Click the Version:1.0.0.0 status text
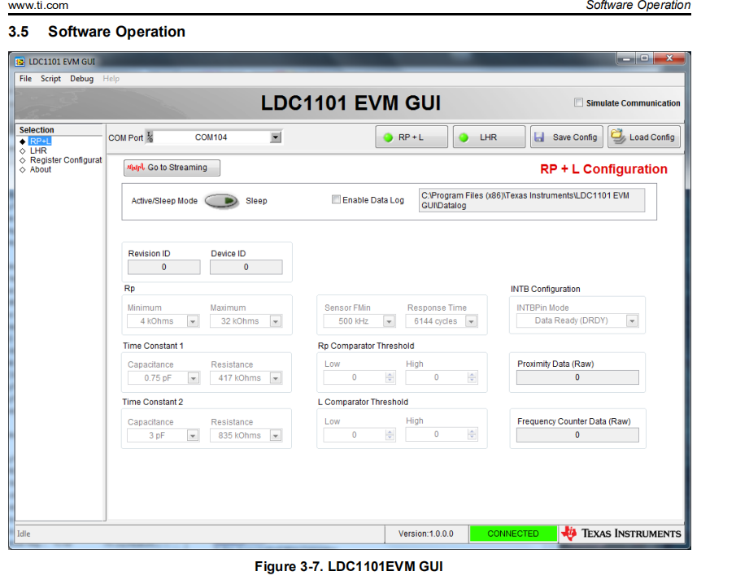736x580 pixels. (425, 534)
